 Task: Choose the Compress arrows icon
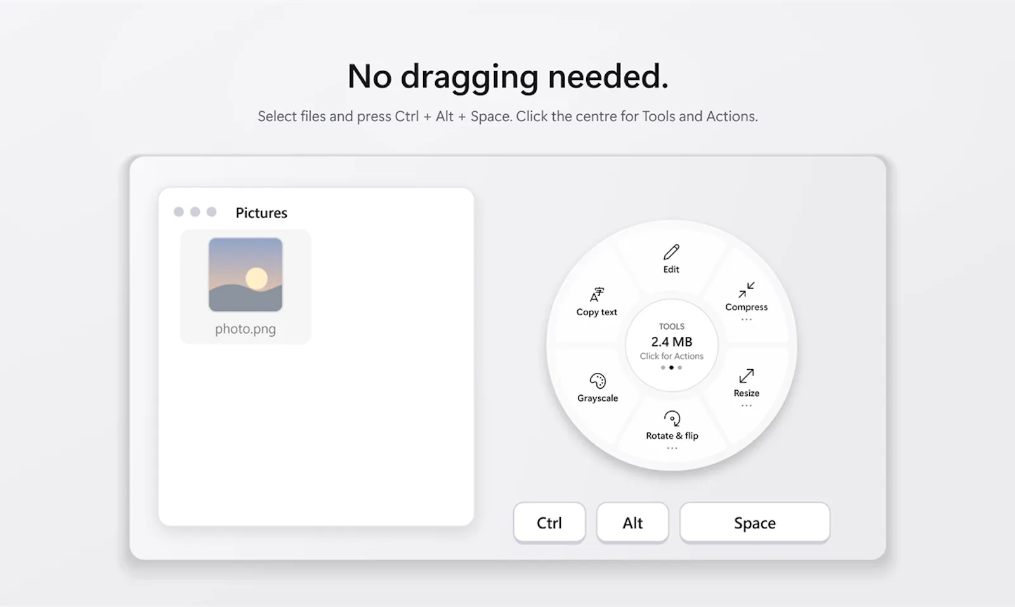tap(747, 290)
